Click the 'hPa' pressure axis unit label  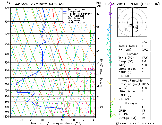7,3
